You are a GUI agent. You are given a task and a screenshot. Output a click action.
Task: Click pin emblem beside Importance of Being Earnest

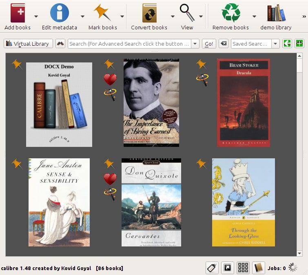pos(109,64)
